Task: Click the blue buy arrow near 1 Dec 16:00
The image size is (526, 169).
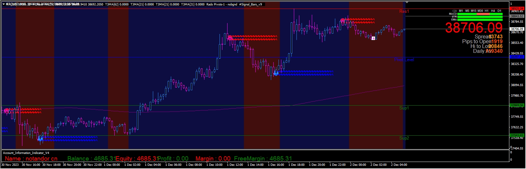Action: (x=276, y=73)
